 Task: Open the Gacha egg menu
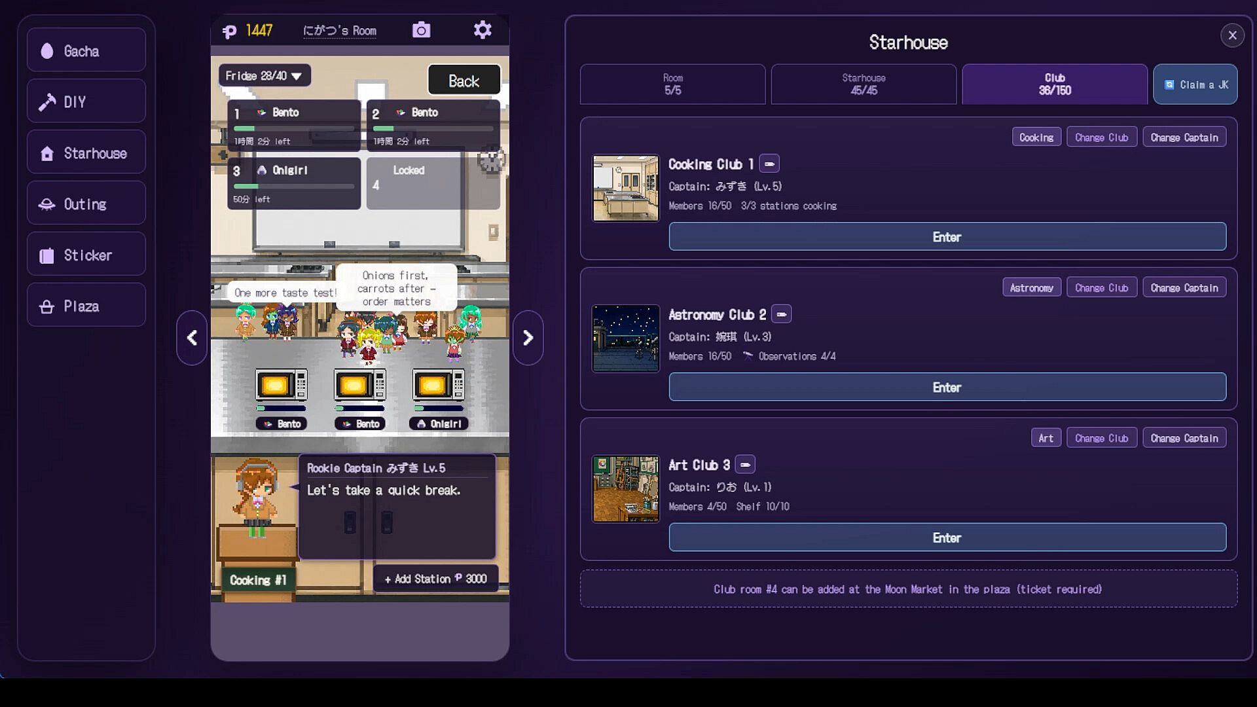click(x=86, y=50)
